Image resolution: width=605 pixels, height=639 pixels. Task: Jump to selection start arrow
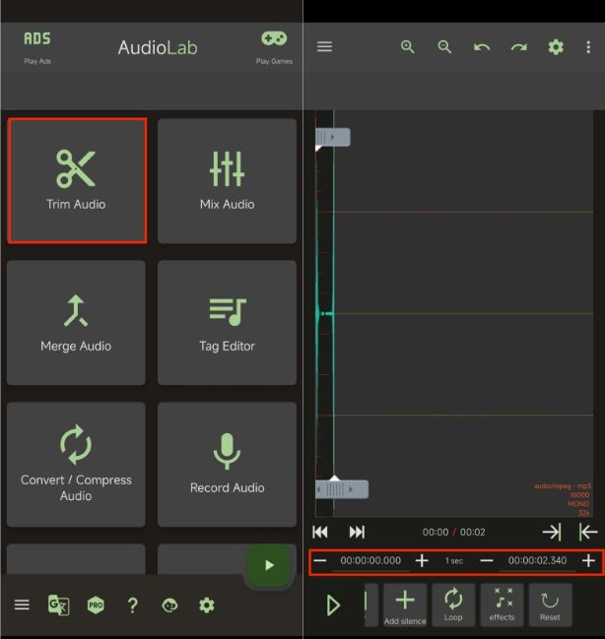[x=588, y=532]
